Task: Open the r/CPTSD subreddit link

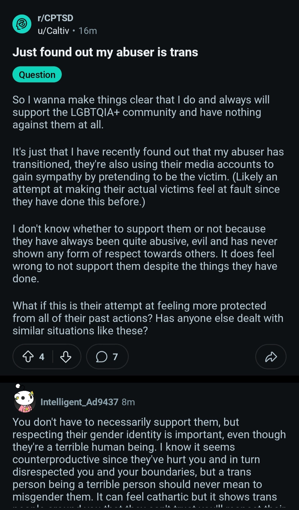Action: point(55,18)
